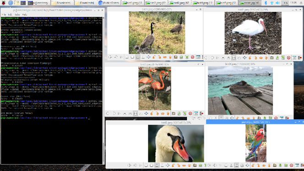Flip the swan bird5.jpeg image vertically
The height and width of the screenshot is (171, 304).
coord(190,165)
